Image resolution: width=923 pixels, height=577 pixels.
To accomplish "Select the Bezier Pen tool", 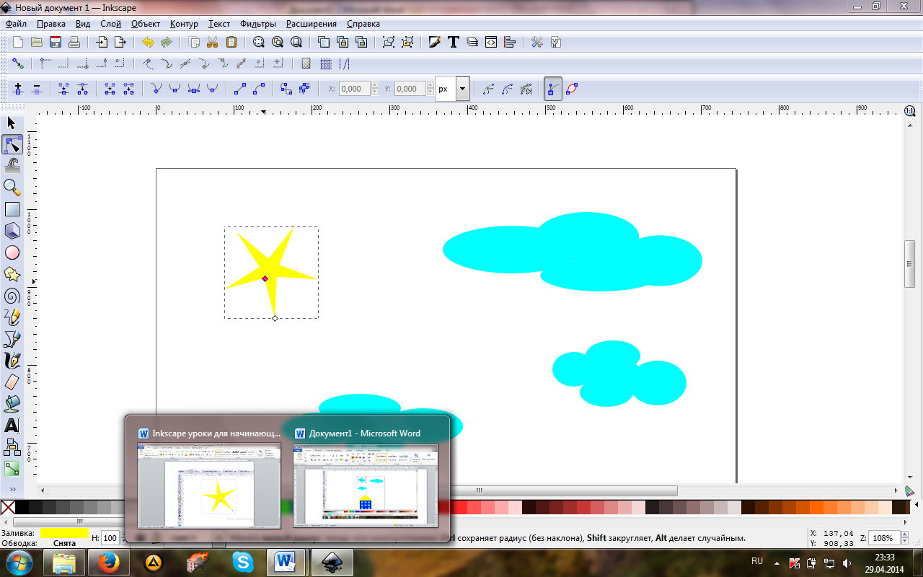I will [x=12, y=339].
